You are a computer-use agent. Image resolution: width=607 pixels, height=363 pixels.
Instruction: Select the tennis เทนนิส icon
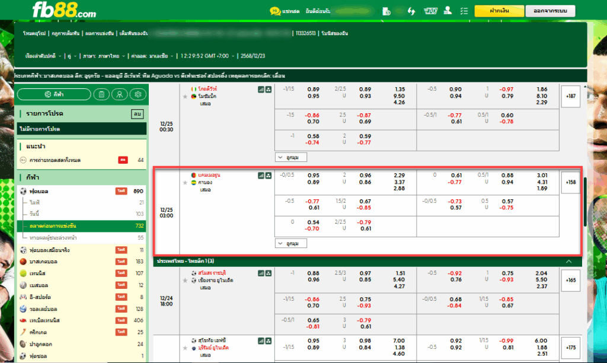coord(23,273)
